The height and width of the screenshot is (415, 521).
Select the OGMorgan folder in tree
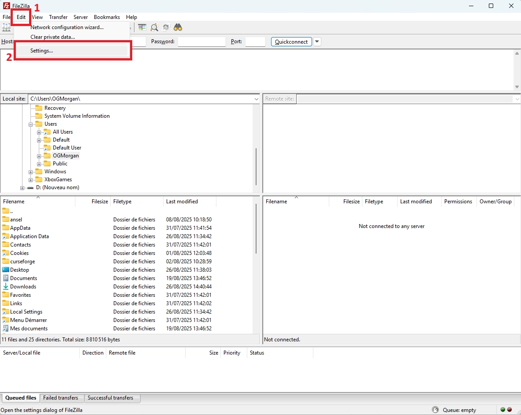[x=66, y=156]
